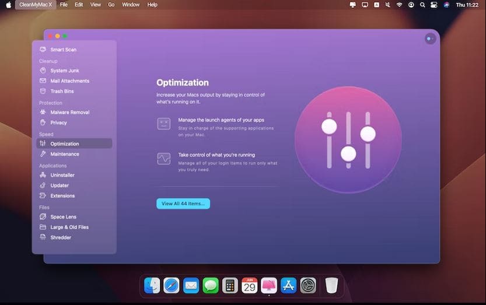The height and width of the screenshot is (305, 486).
Task: Select Optimization in the sidebar
Action: (74, 143)
